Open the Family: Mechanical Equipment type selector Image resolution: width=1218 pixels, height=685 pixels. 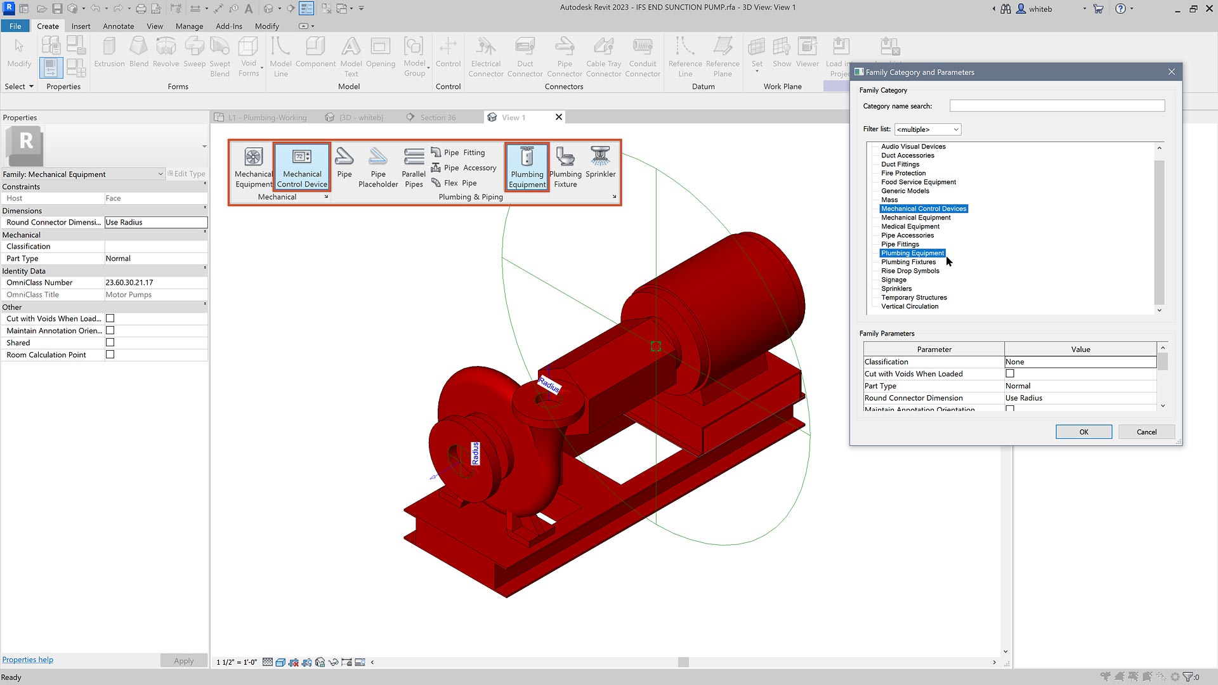pos(82,174)
